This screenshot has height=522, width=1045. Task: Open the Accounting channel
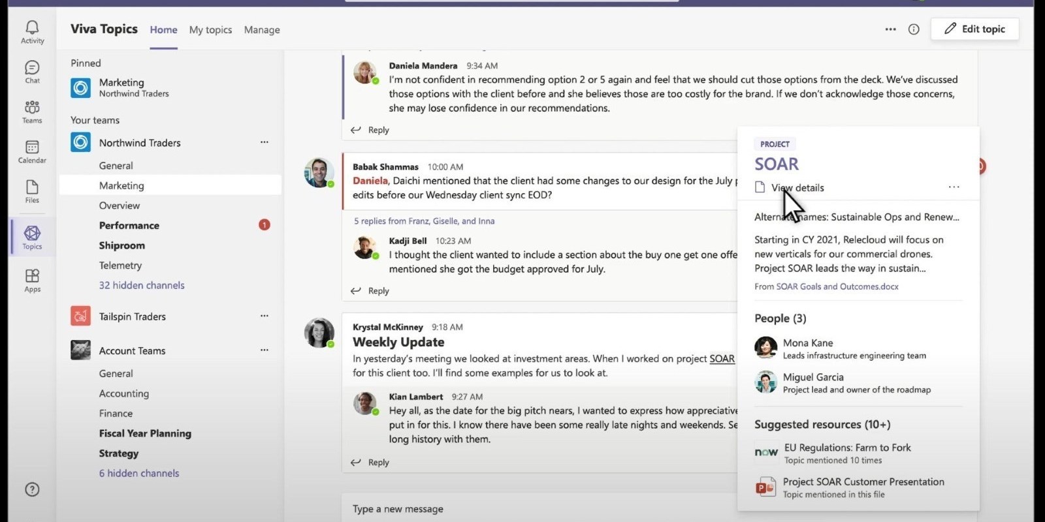coord(124,393)
